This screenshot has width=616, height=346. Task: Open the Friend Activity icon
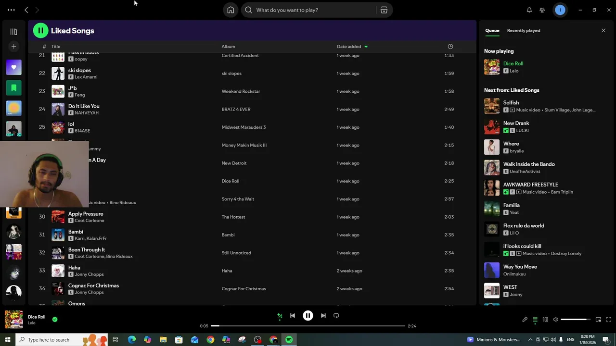click(x=542, y=10)
